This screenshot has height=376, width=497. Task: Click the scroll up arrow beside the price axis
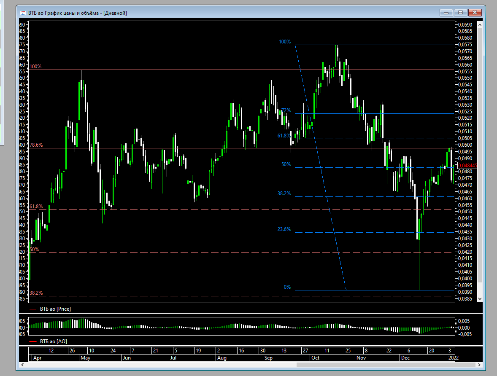(480, 25)
